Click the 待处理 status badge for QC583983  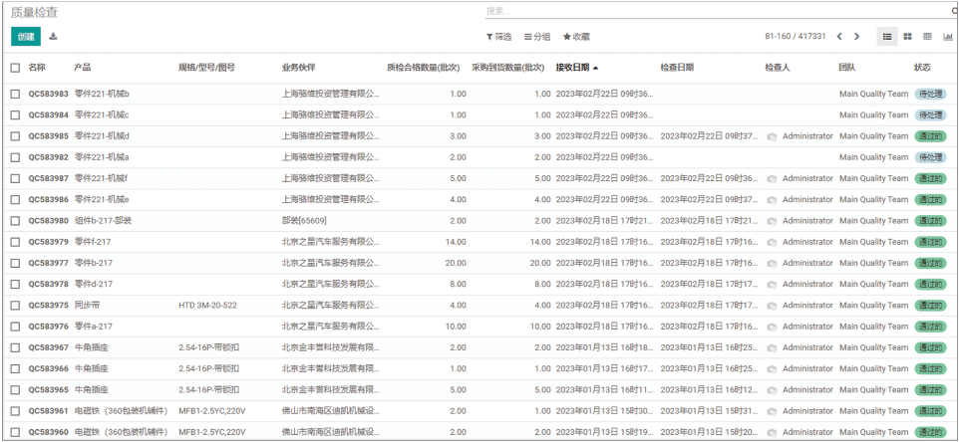[x=929, y=94]
